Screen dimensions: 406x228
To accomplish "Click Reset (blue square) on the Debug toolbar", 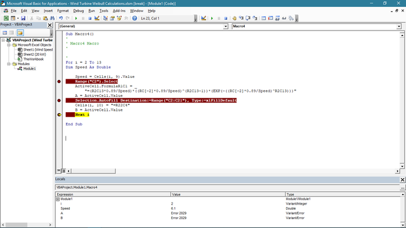I will click(226, 18).
